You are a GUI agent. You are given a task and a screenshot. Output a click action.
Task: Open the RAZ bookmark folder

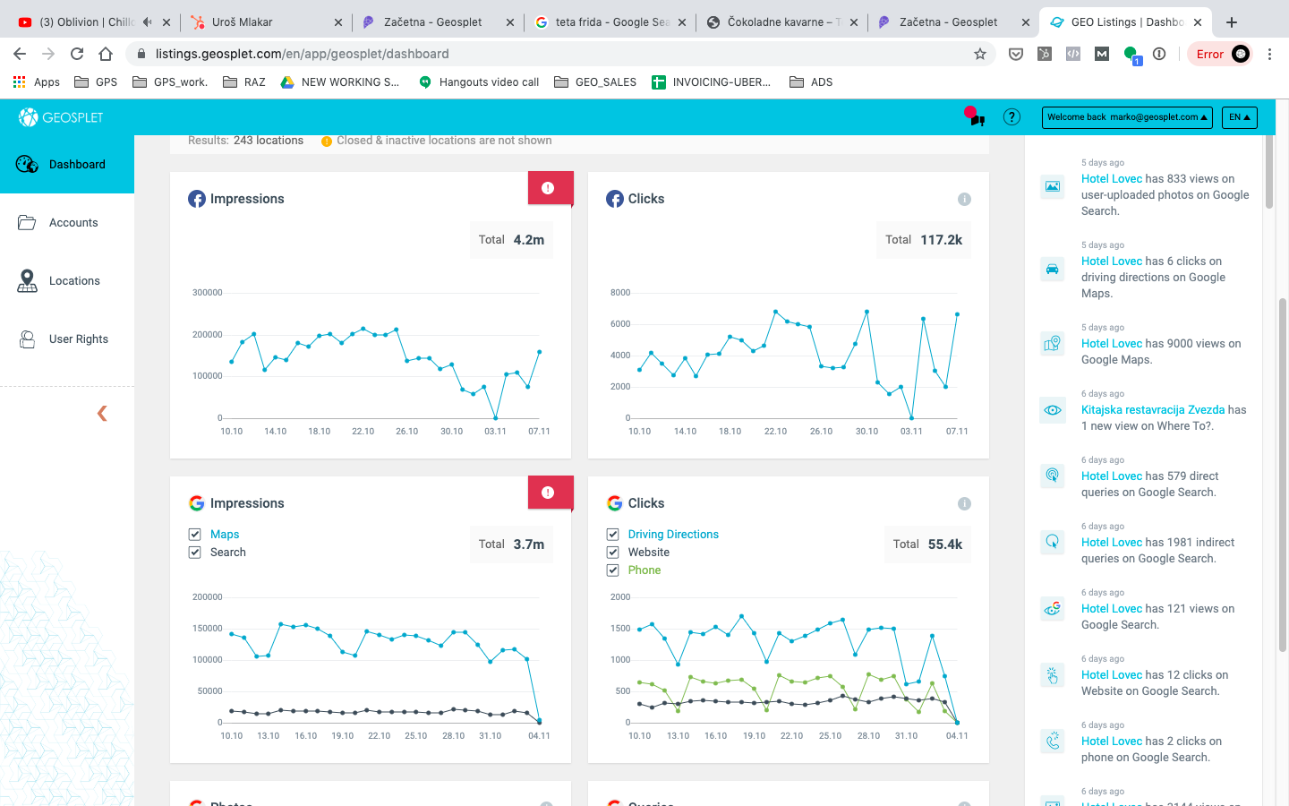(x=244, y=82)
